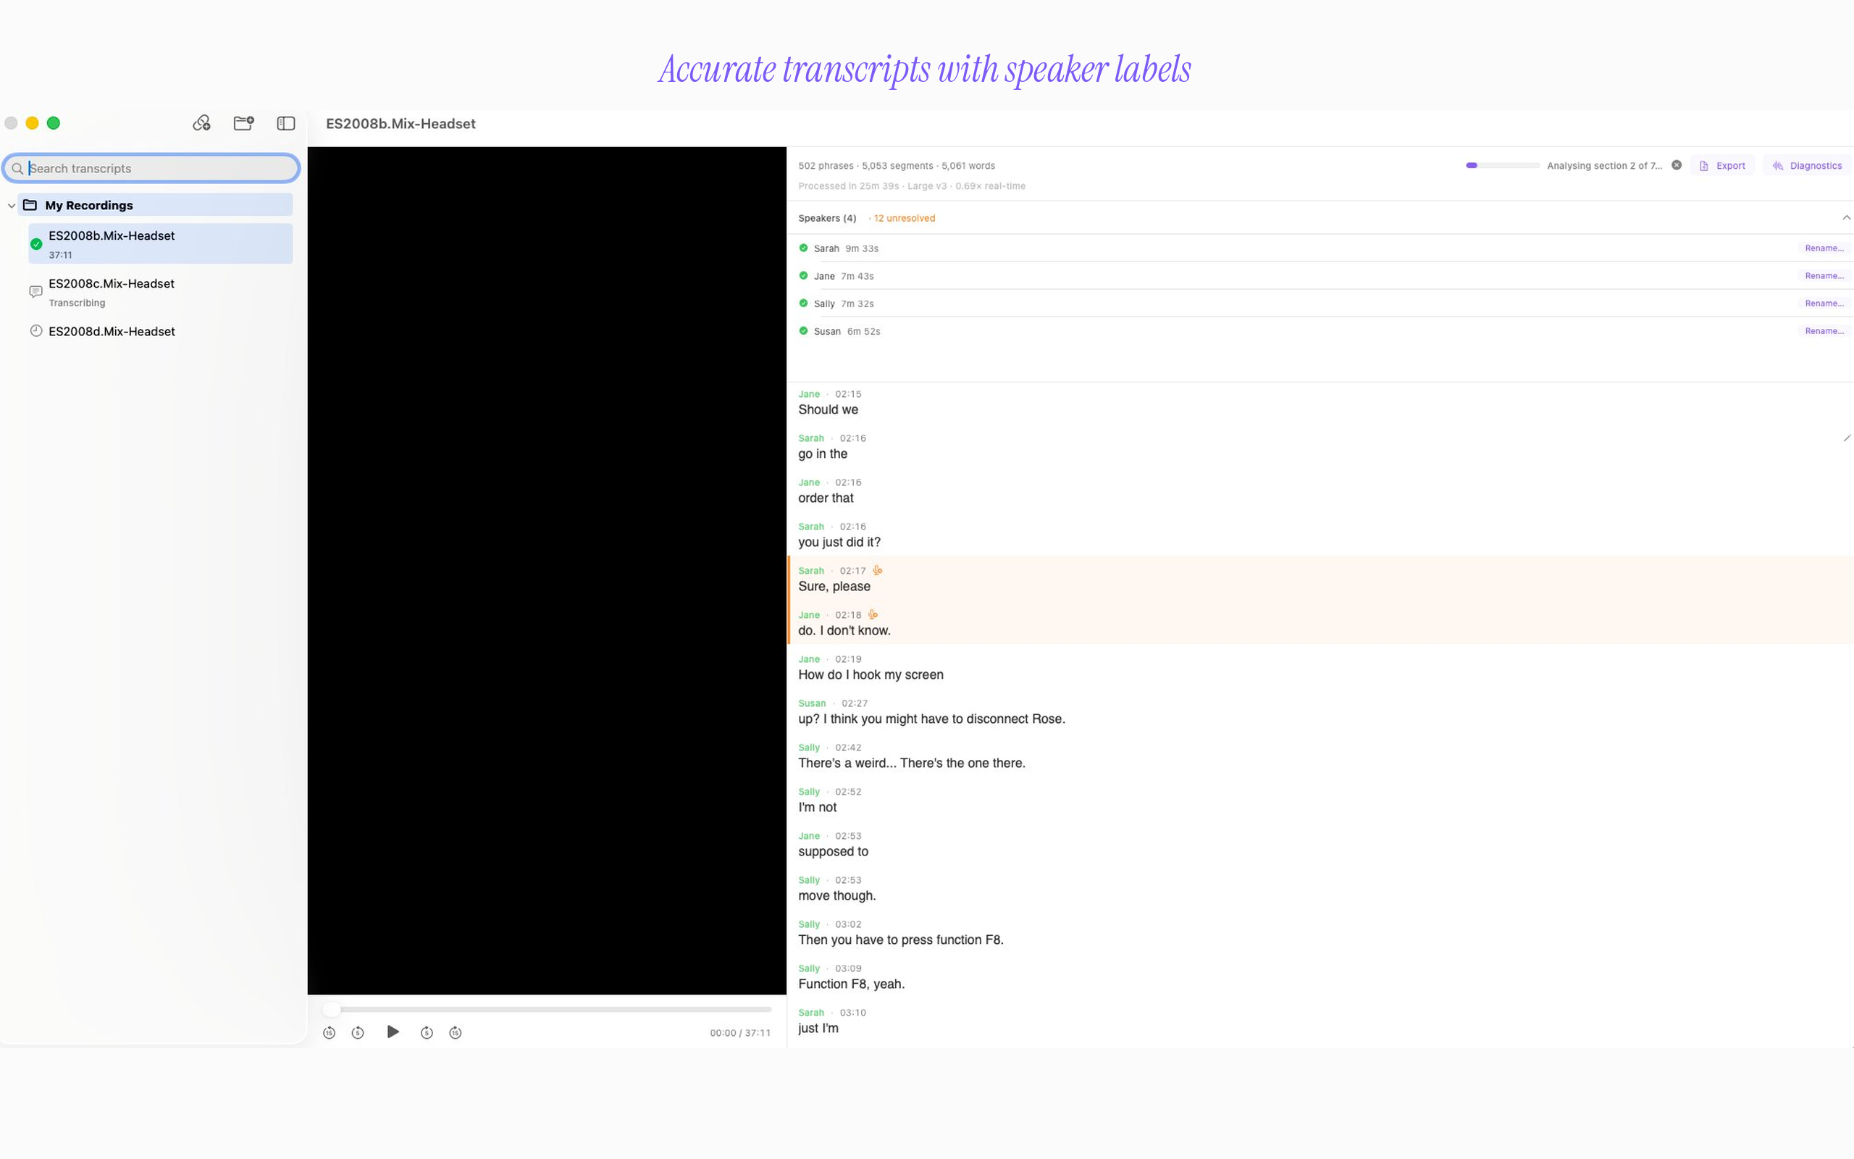Click phrase "supposed to"
Viewport: 1854px width, 1159px height.
click(834, 852)
